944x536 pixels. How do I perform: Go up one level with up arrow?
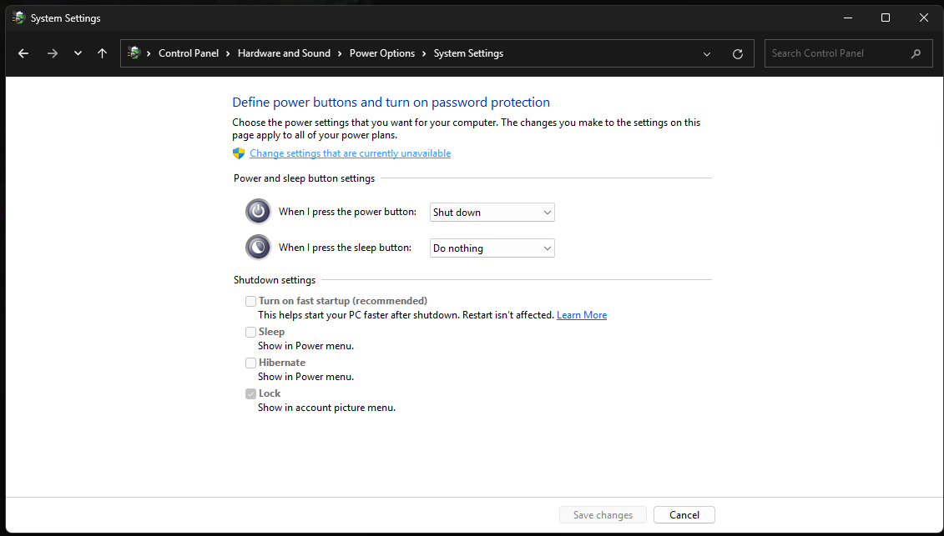tap(103, 53)
